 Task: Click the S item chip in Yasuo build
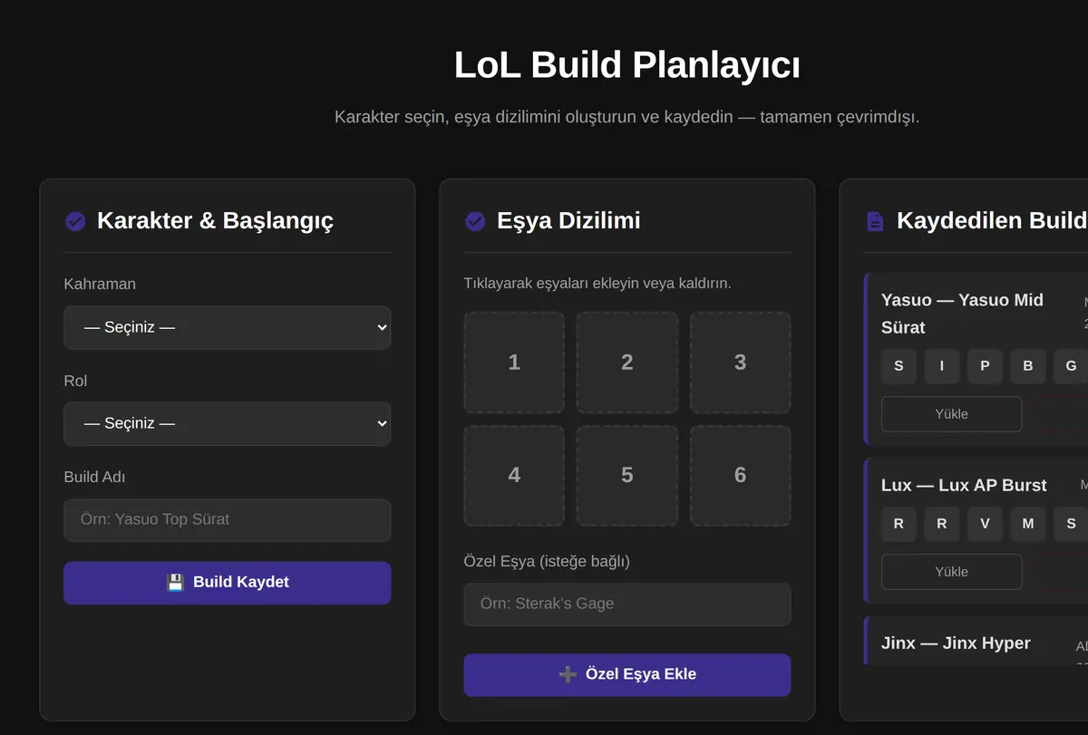tap(899, 366)
